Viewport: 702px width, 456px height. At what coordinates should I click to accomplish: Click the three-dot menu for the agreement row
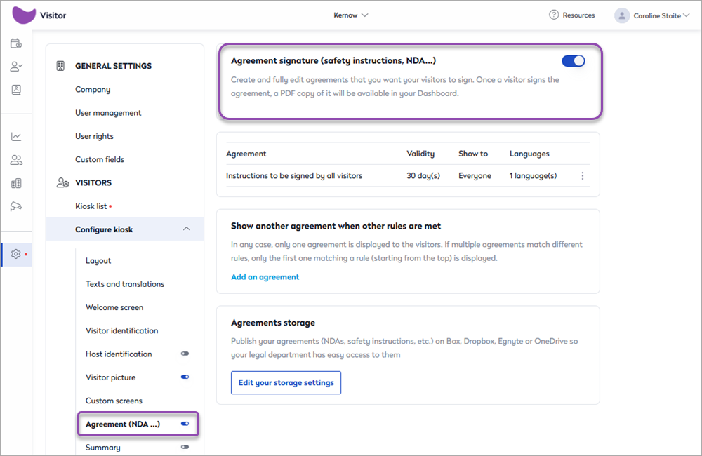pyautogui.click(x=582, y=176)
